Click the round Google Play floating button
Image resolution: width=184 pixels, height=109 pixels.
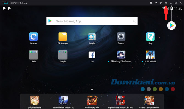tap(171, 26)
